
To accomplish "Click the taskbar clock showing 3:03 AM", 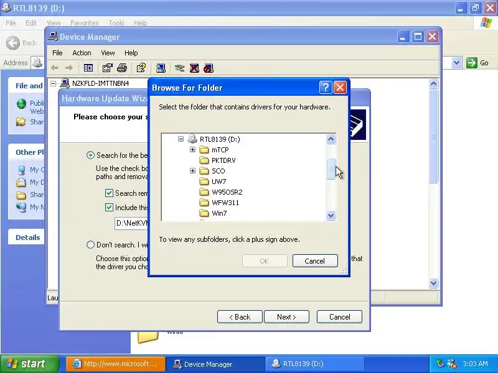I will (475, 364).
